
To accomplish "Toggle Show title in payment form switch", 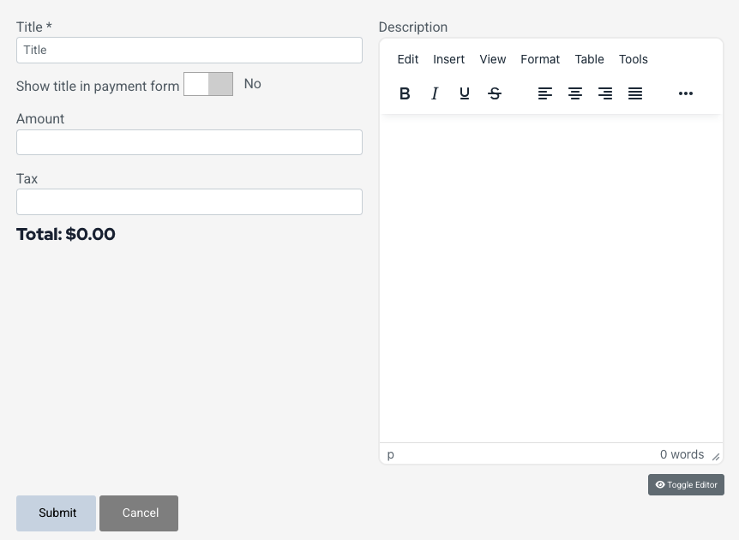I will pyautogui.click(x=208, y=84).
